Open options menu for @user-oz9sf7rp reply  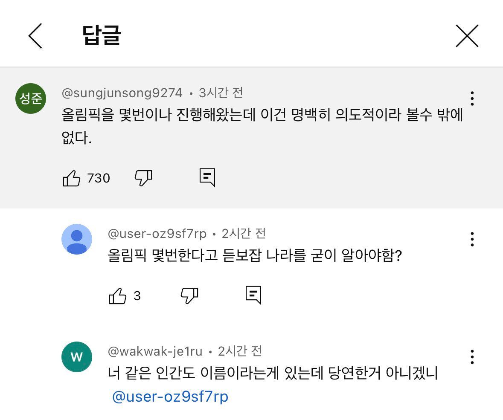pos(472,239)
